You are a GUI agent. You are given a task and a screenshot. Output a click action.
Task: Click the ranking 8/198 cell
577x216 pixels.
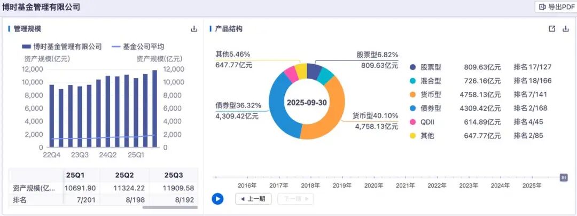click(x=135, y=200)
